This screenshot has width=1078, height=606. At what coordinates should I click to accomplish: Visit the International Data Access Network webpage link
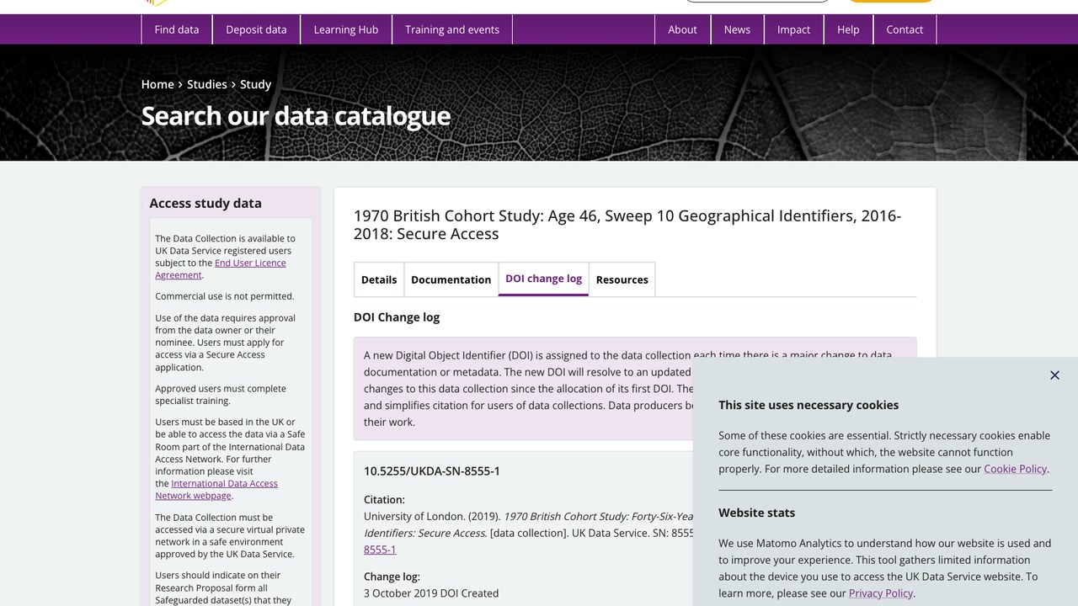[216, 489]
